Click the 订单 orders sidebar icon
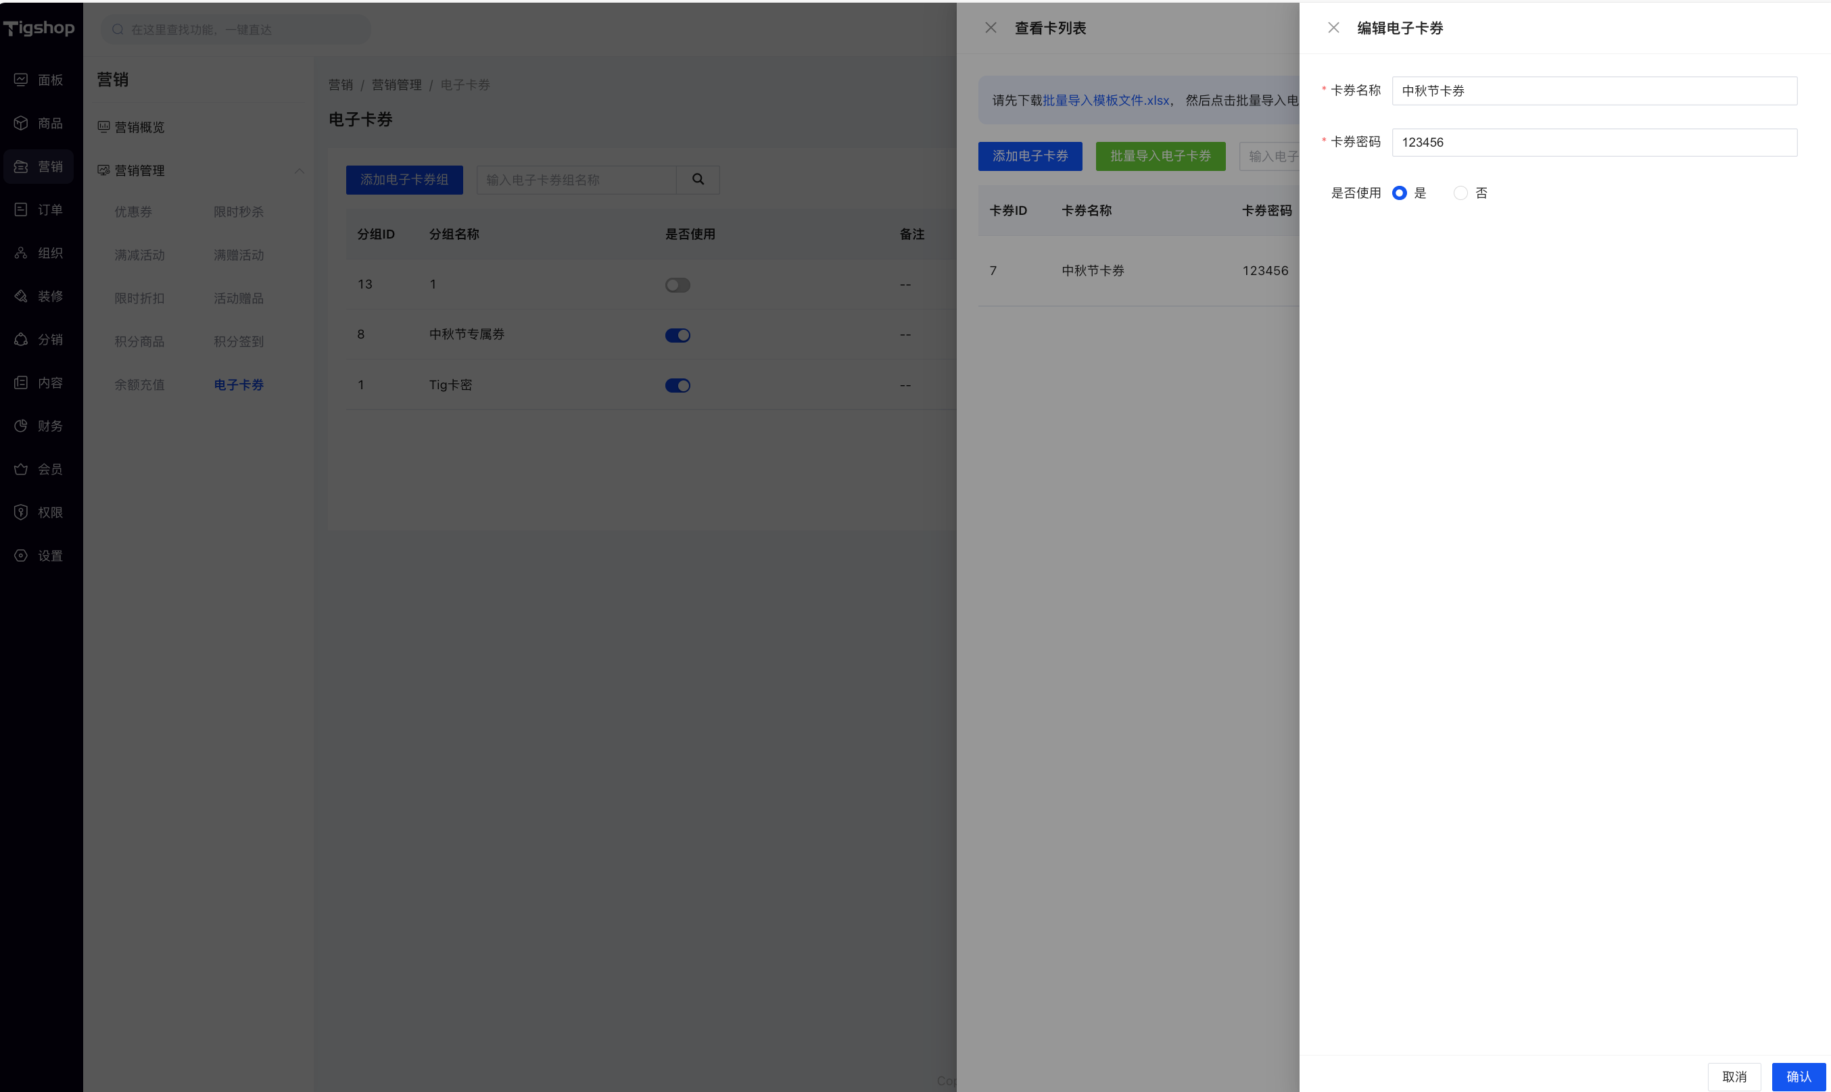 pos(20,209)
